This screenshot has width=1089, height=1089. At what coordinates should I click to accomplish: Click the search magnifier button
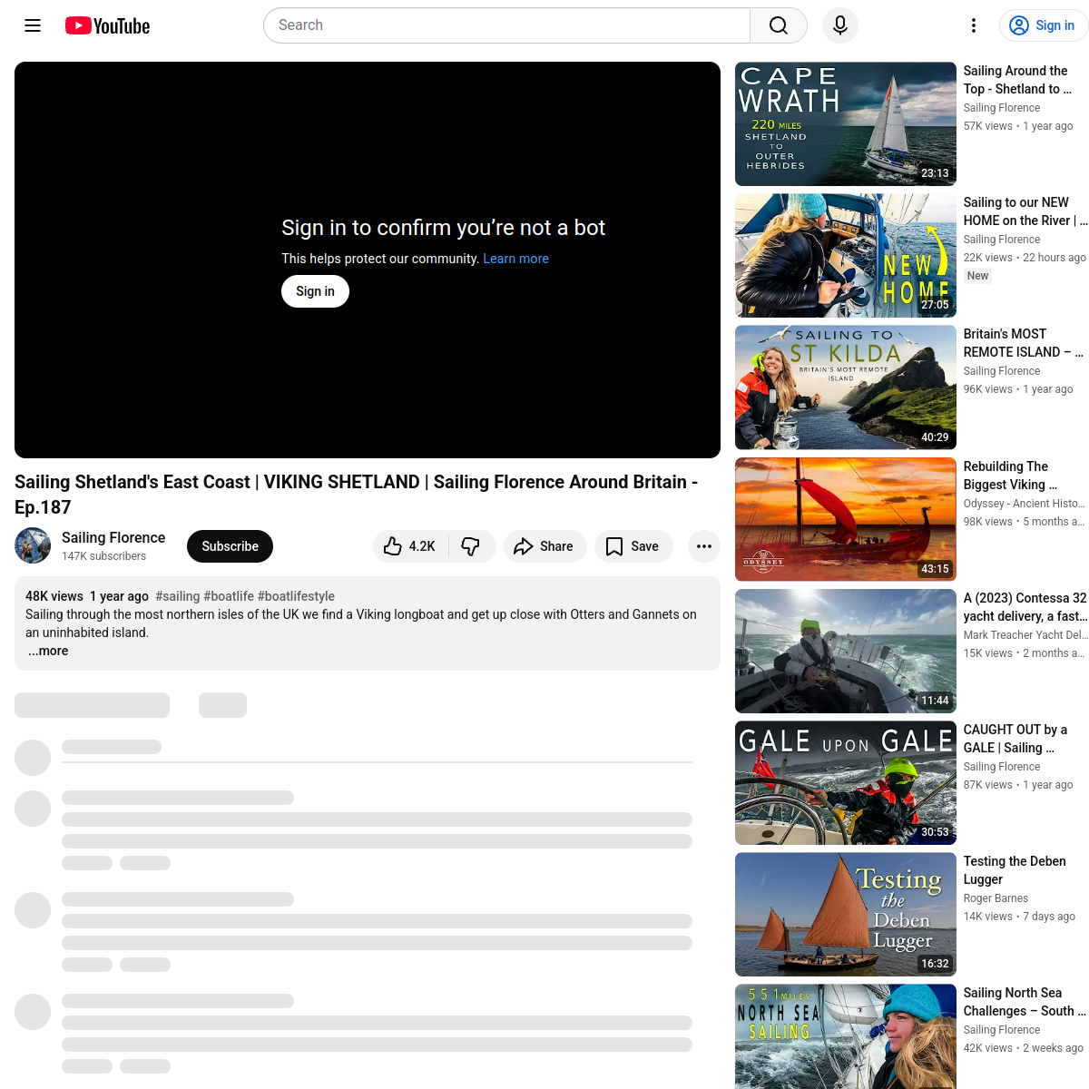[778, 25]
